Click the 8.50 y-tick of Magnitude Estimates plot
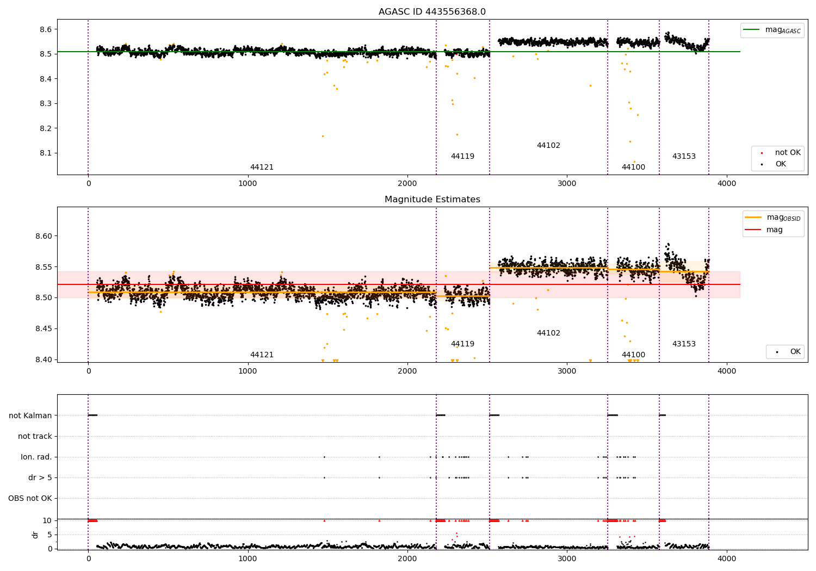Image resolution: width=816 pixels, height=571 pixels. coord(45,297)
